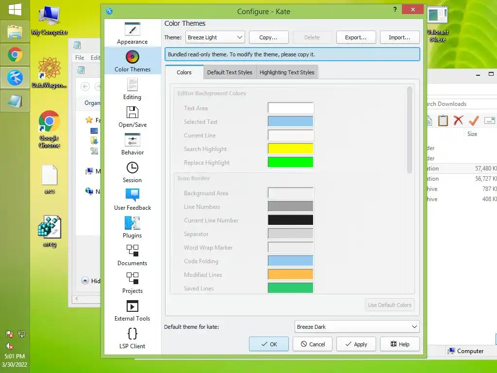The image size is (497, 373).
Task: Click the Code Folding blue swatch
Action: pyautogui.click(x=291, y=261)
